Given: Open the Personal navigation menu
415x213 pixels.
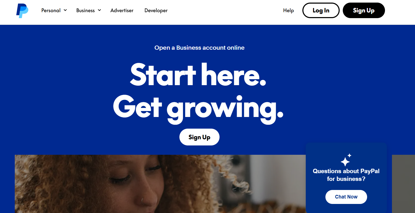Looking at the screenshot, I should (x=54, y=10).
